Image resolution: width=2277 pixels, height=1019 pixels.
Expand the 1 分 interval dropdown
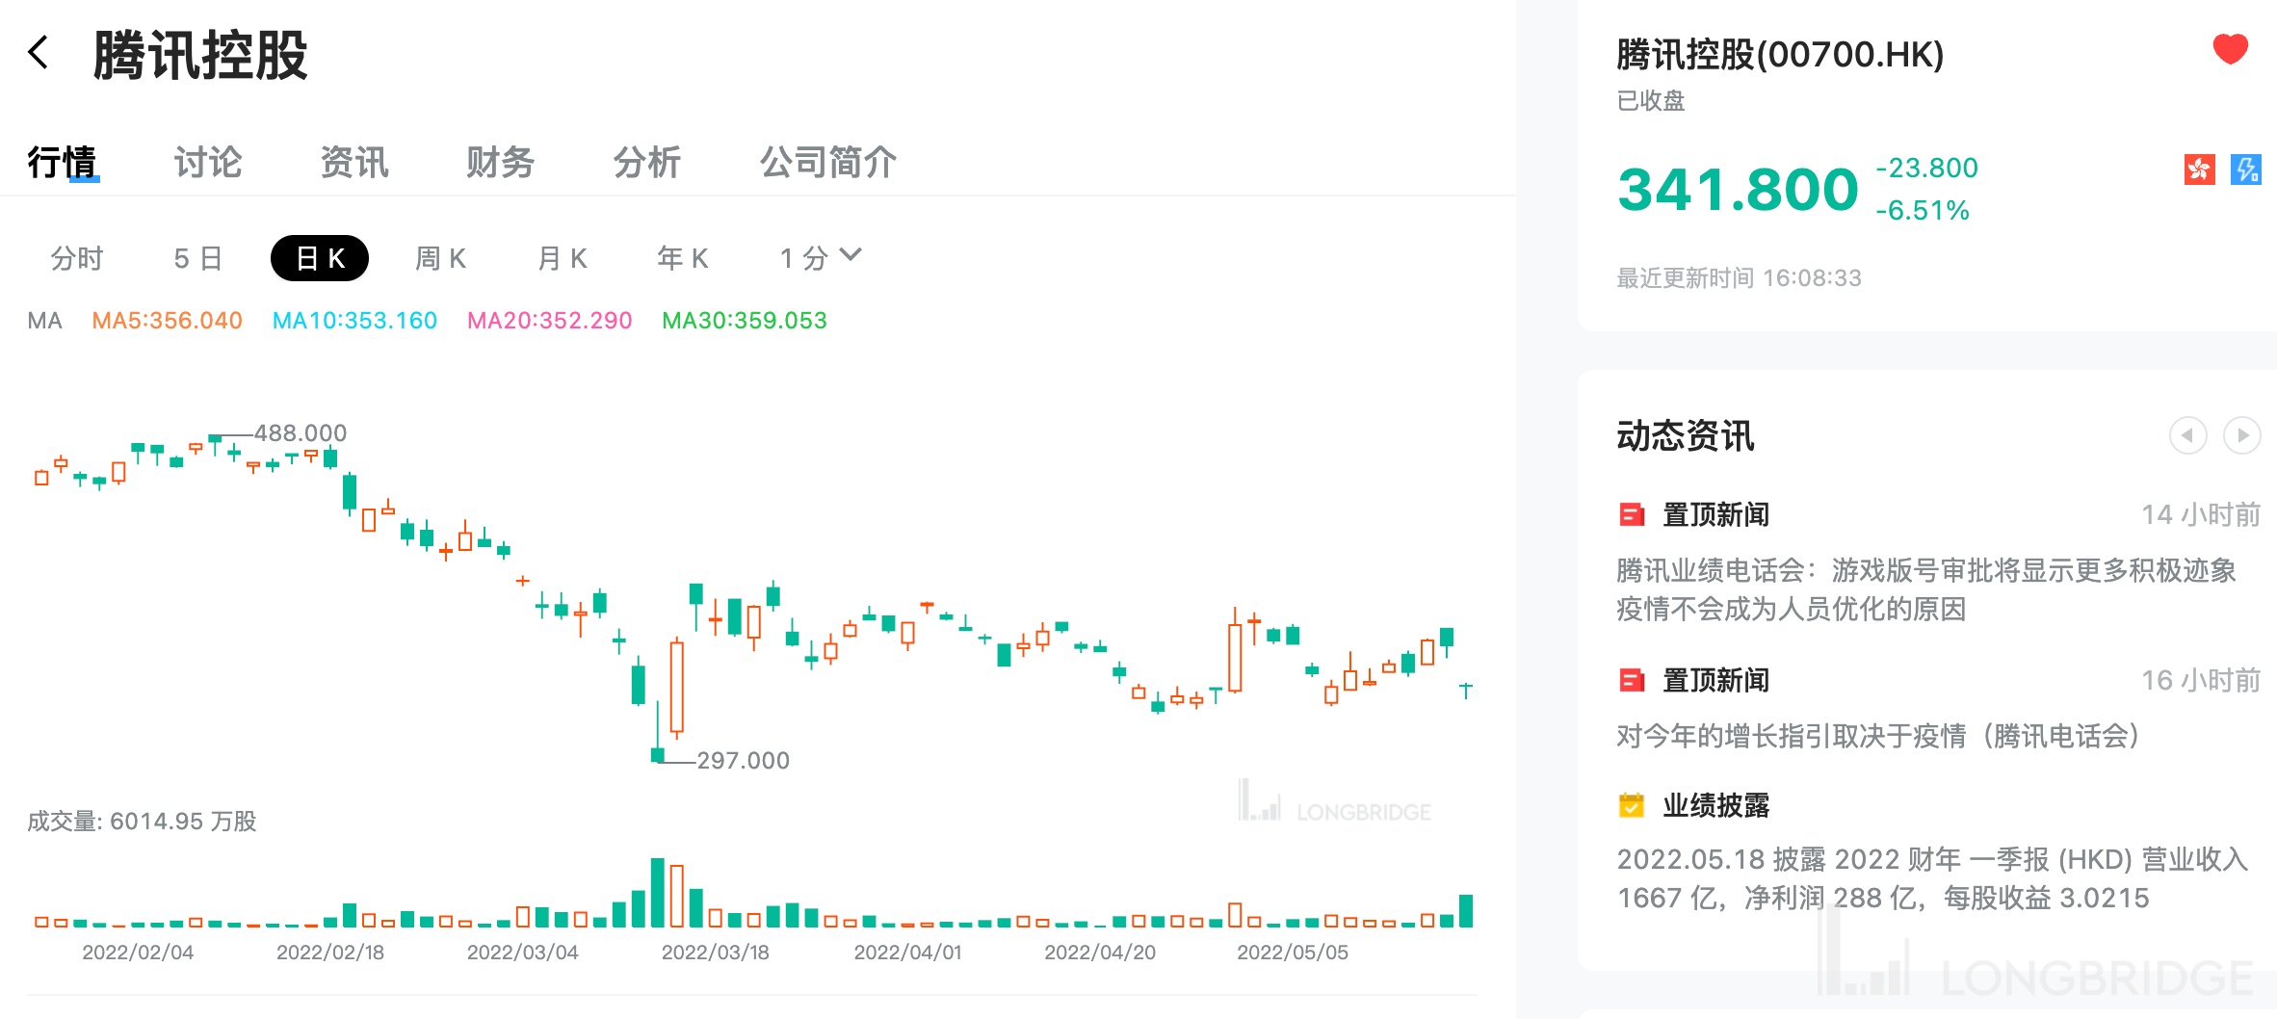(x=821, y=258)
